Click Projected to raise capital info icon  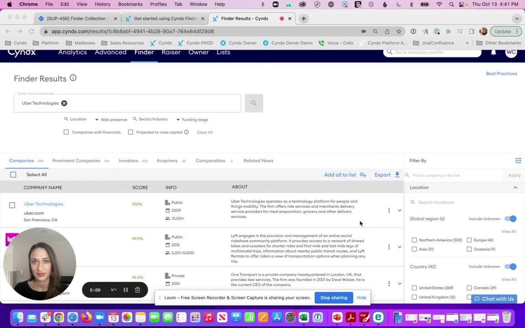click(186, 132)
